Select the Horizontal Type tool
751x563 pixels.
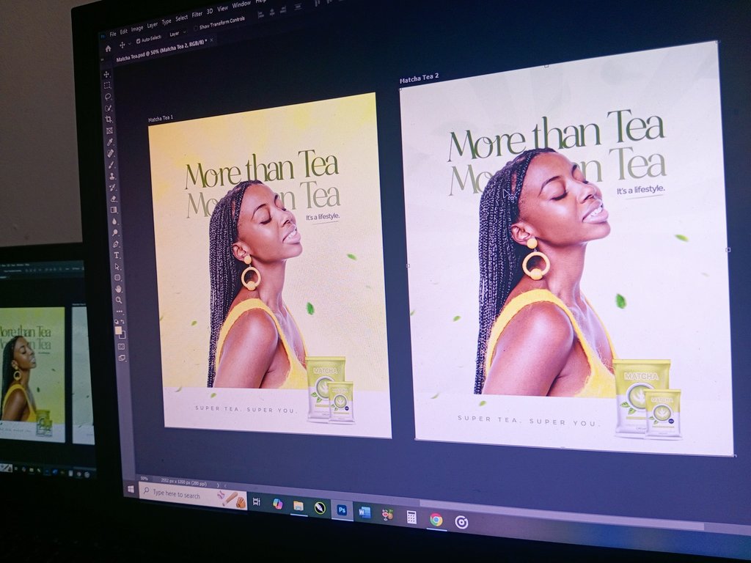(117, 255)
